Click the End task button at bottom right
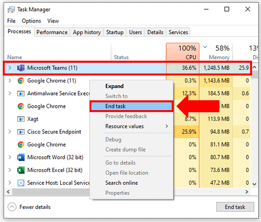This screenshot has width=261, height=222. [235, 207]
